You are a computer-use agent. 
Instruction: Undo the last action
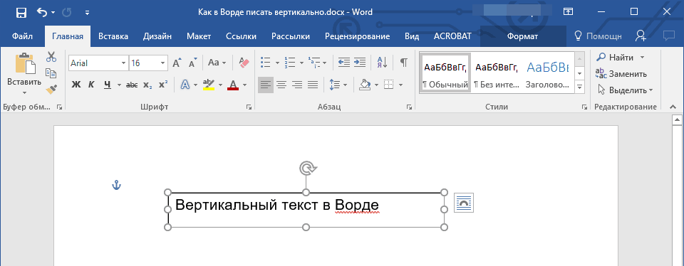click(x=42, y=12)
